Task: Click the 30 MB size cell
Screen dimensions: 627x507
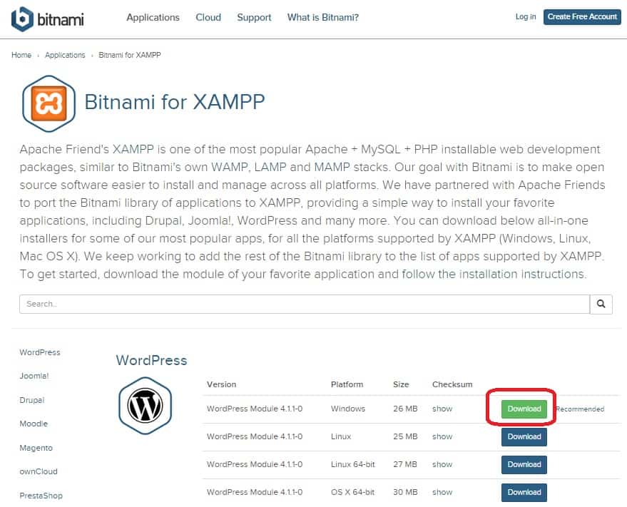Action: pos(405,492)
